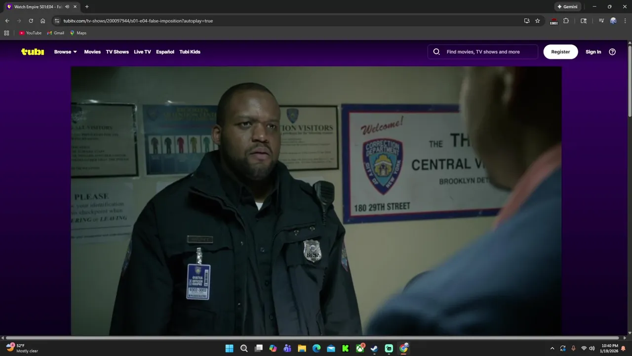
Task: Open the clock showing 10:40 PM
Action: tap(610, 348)
